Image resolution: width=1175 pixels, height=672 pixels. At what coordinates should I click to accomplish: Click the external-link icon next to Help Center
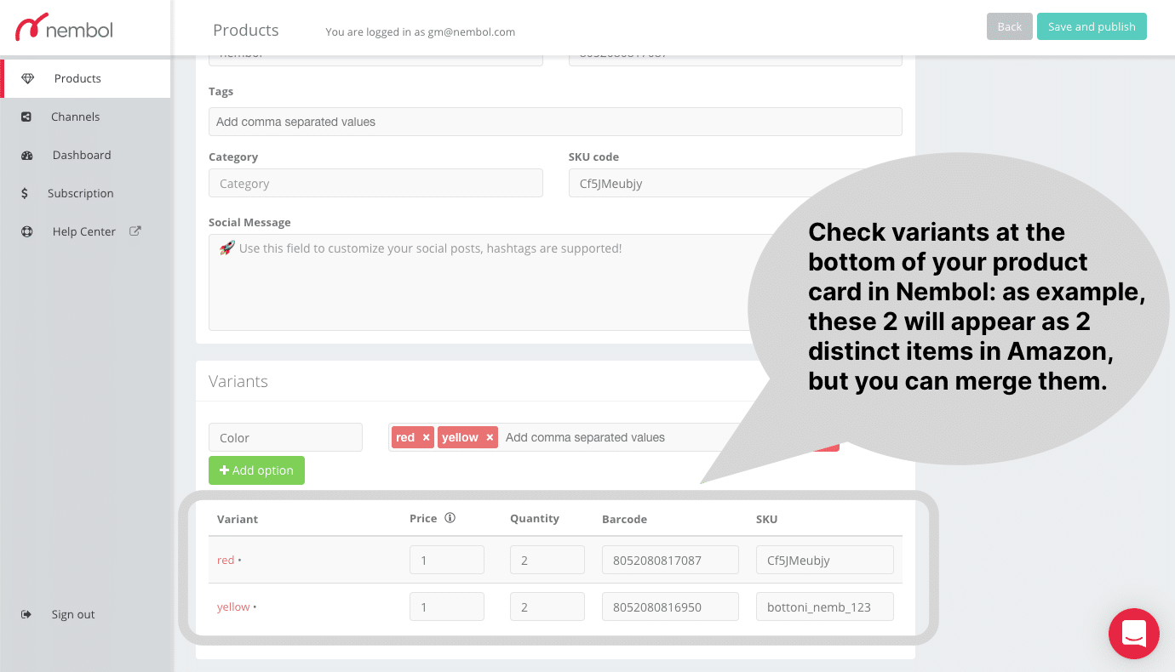point(134,231)
